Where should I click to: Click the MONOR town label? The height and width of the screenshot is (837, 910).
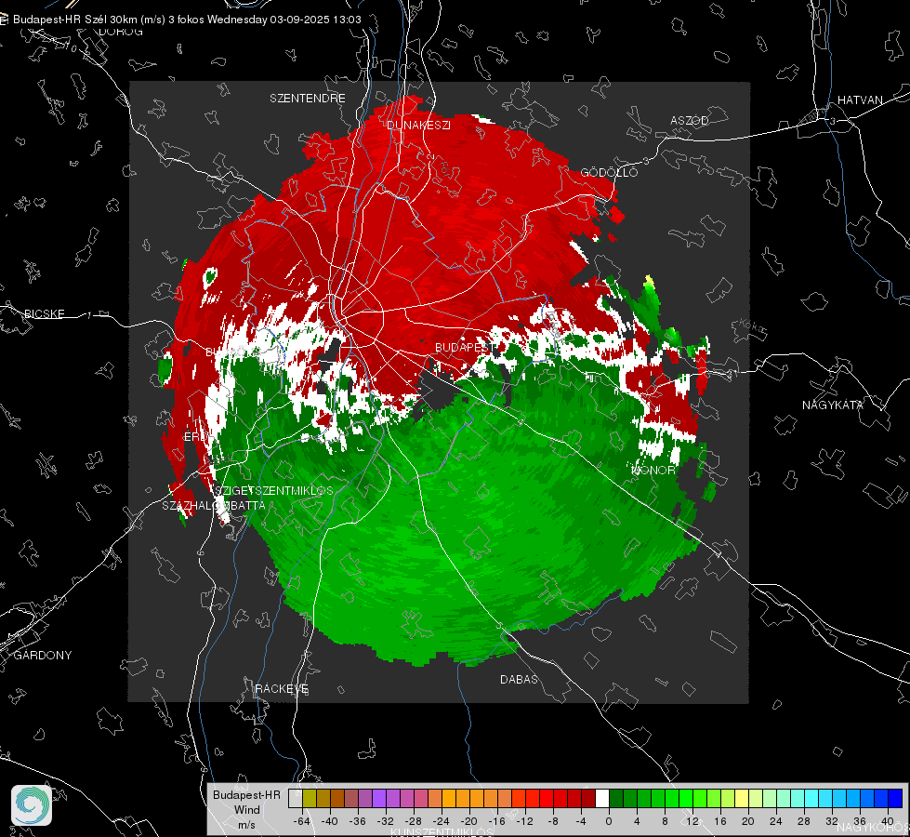pos(653,470)
